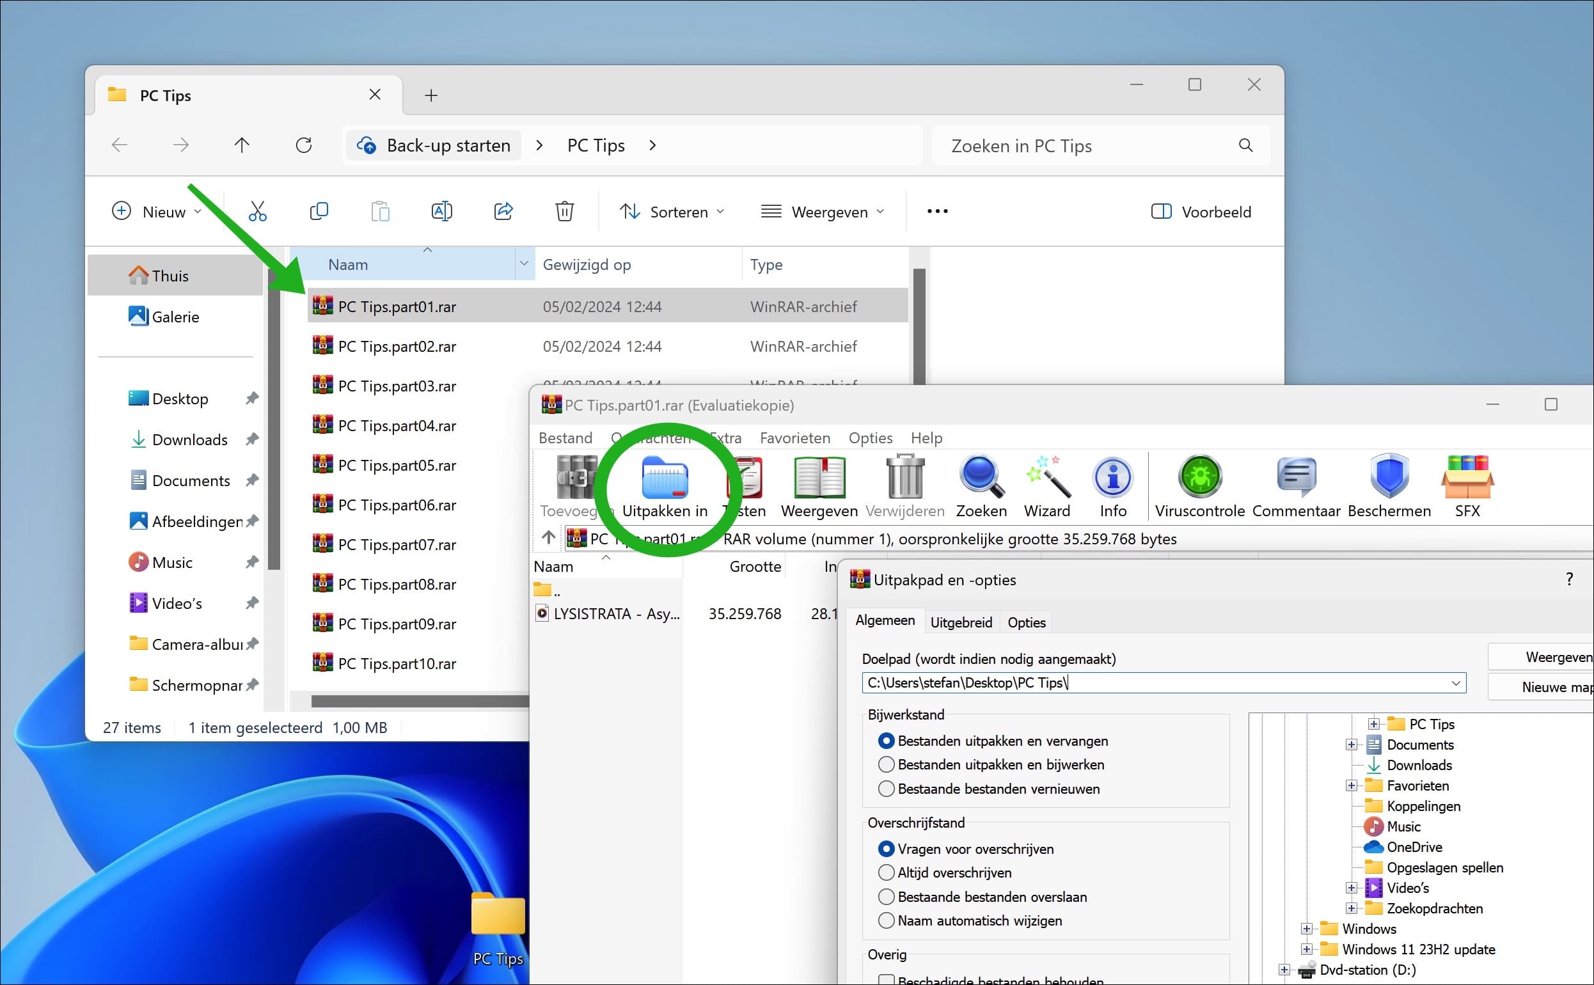The height and width of the screenshot is (985, 1594).
Task: Choose 'Naam automatisch wijzigen'
Action: tap(886, 920)
